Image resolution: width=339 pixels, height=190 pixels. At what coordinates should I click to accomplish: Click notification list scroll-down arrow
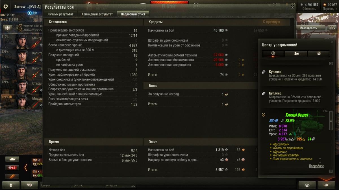[331, 171]
